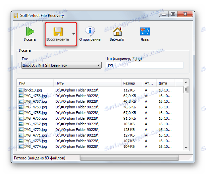206x174 pixels.
Task: Open the Где drive combo box
Action: tap(61, 65)
